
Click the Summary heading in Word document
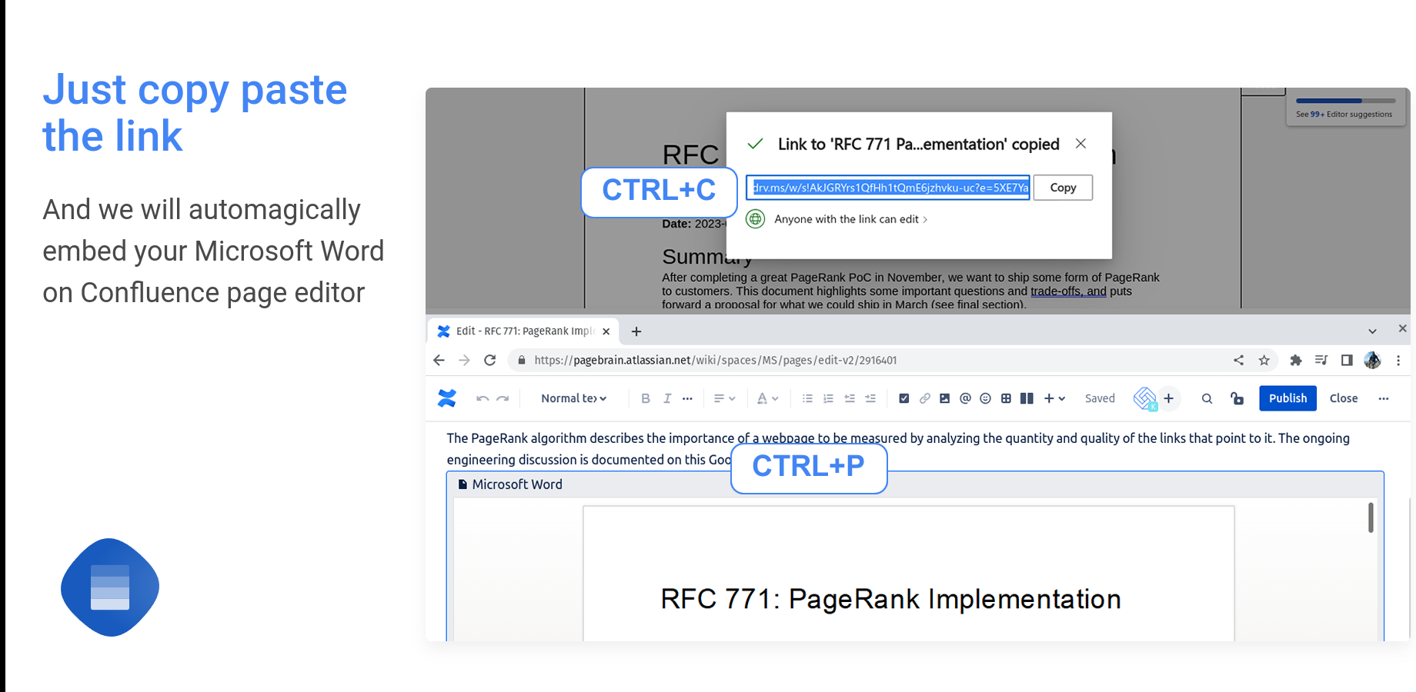pyautogui.click(x=707, y=257)
